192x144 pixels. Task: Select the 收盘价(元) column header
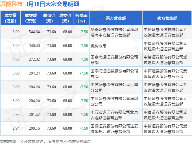49,18
